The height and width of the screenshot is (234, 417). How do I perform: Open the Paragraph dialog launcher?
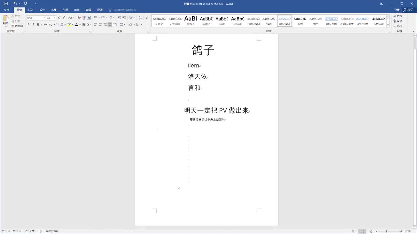(x=148, y=32)
